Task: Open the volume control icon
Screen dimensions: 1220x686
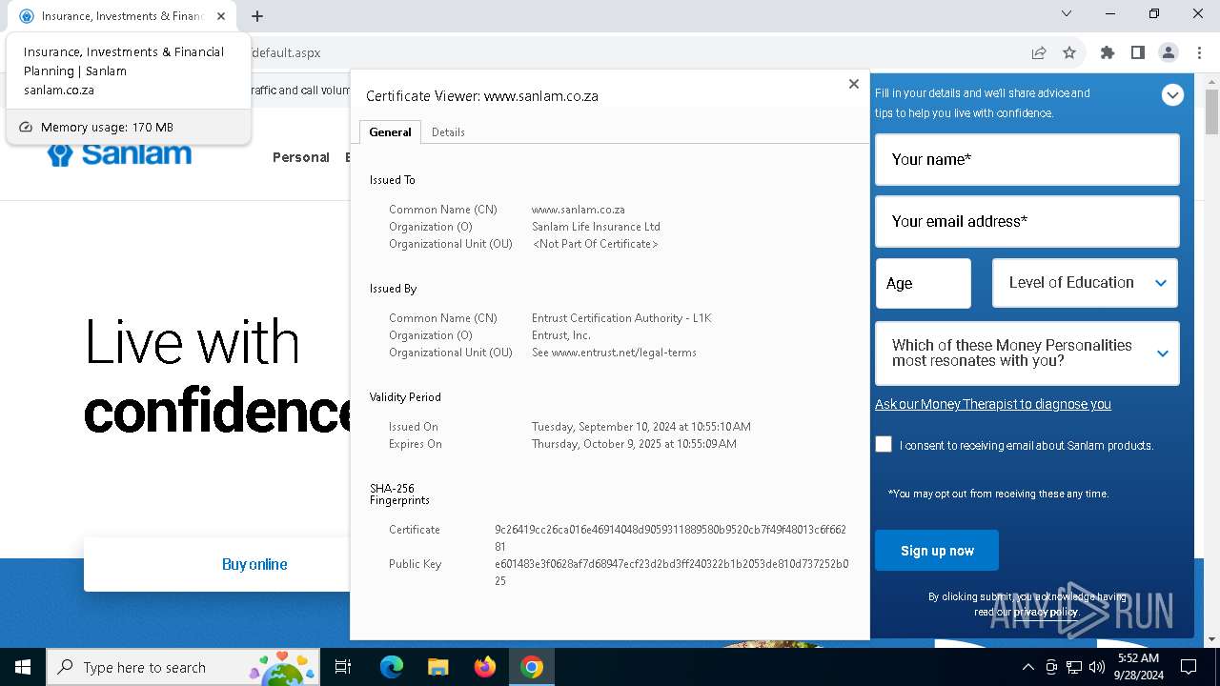Action: click(x=1097, y=667)
